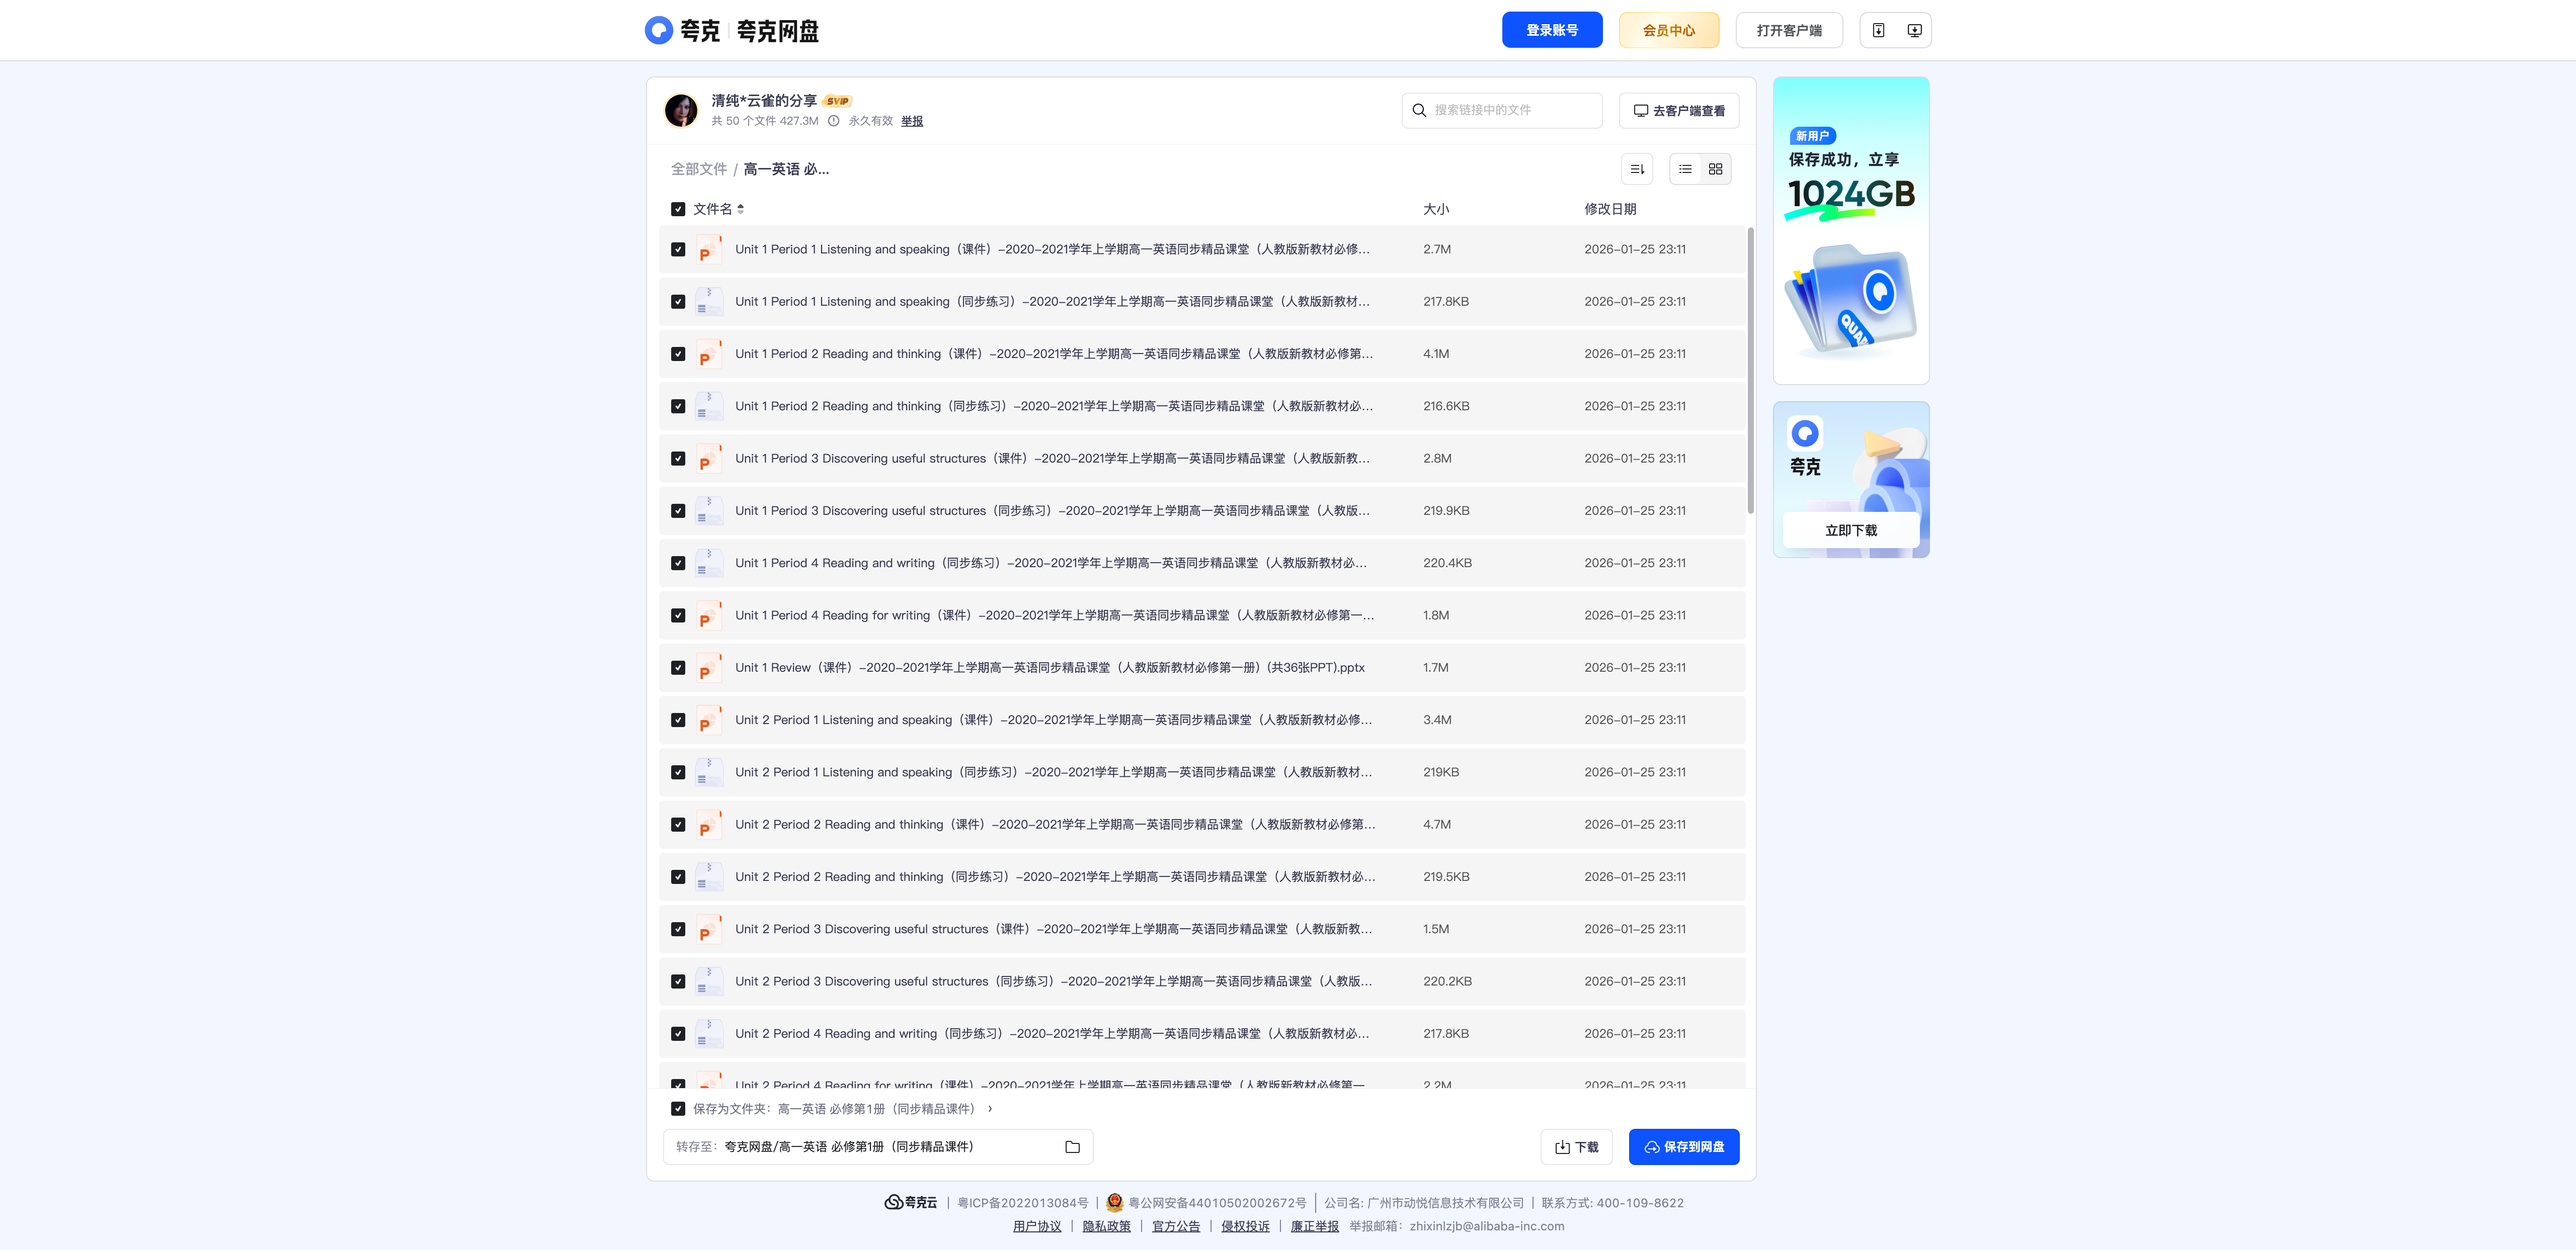Click PPT icon of Unit 2 Period 2 课件
The width and height of the screenshot is (2576, 1250).
point(708,824)
